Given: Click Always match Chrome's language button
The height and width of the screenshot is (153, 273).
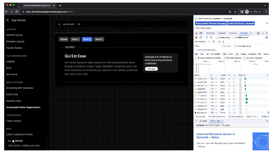Looking at the screenshot, I should (x=211, y=23).
